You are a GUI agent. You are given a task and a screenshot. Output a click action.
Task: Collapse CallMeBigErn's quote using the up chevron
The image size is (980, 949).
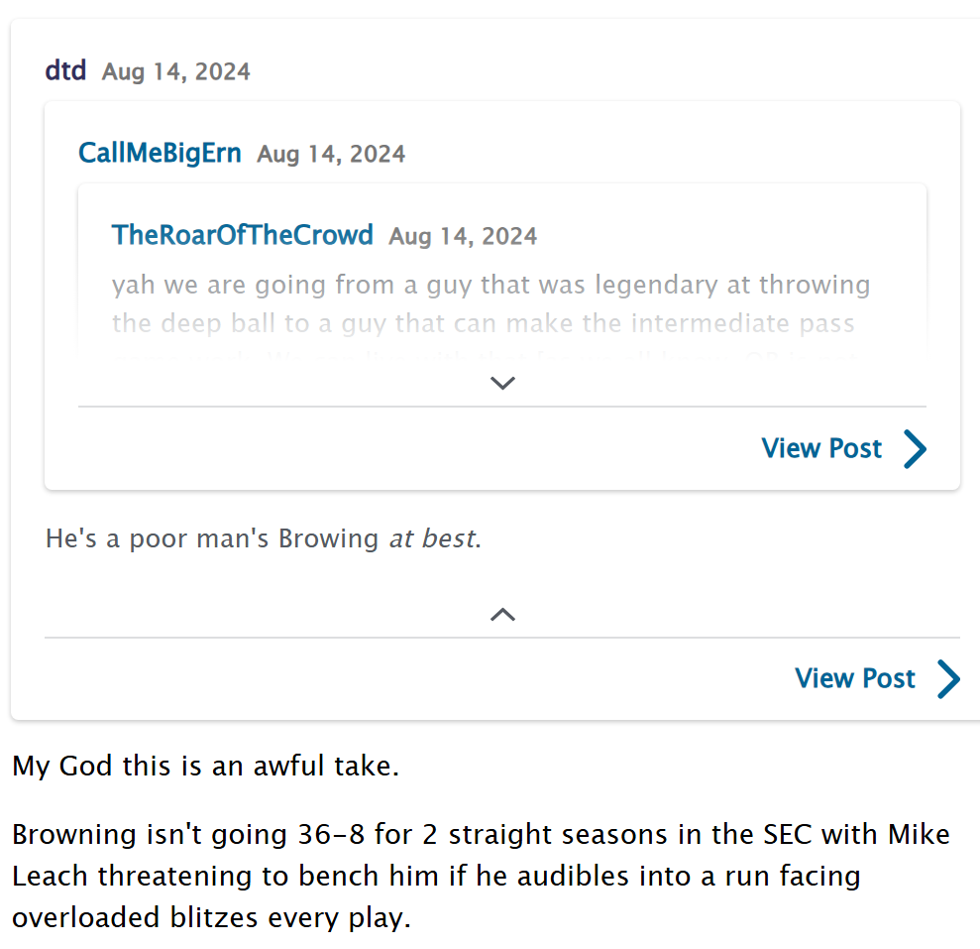click(x=502, y=615)
